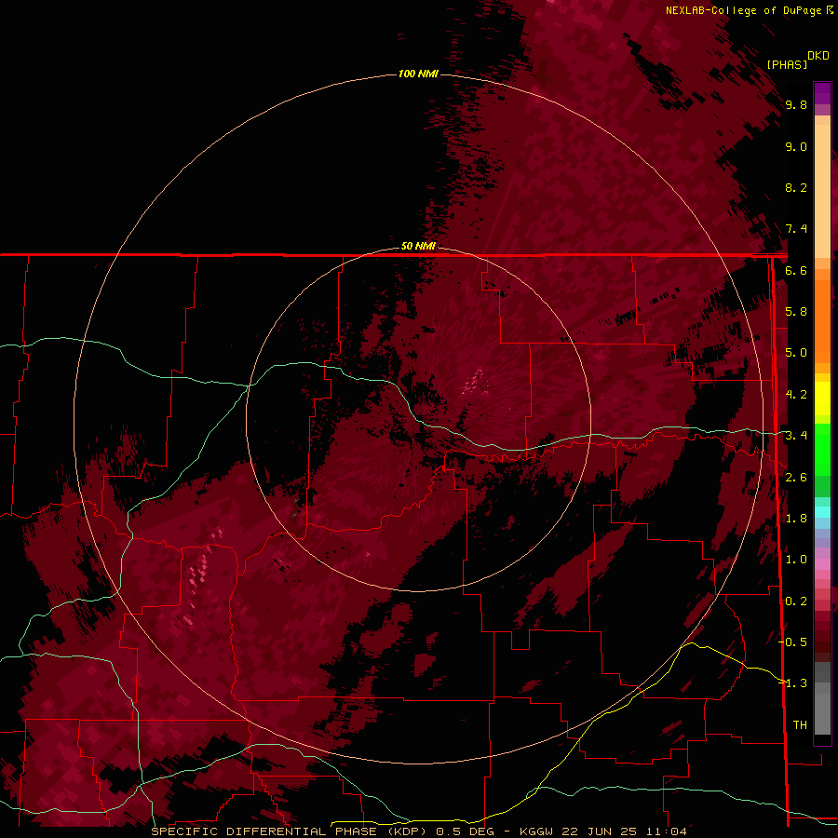Screen dimensions: 838x838
Task: Click the [PHAS] label near the legend
Action: pyautogui.click(x=787, y=64)
